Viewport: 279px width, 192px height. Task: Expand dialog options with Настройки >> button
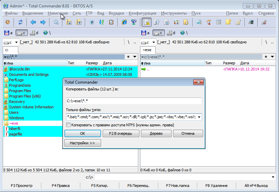[x=83, y=143]
